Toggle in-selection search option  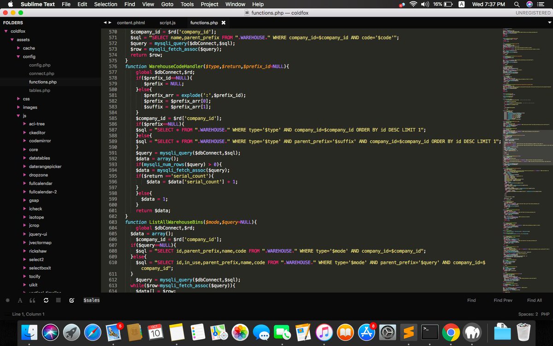[x=59, y=300]
